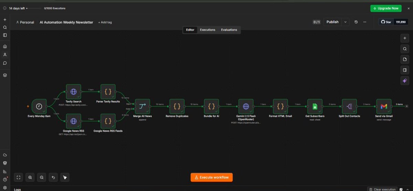Image resolution: width=413 pixels, height=191 pixels.
Task: Open the Send via Gmail node
Action: coord(384,106)
